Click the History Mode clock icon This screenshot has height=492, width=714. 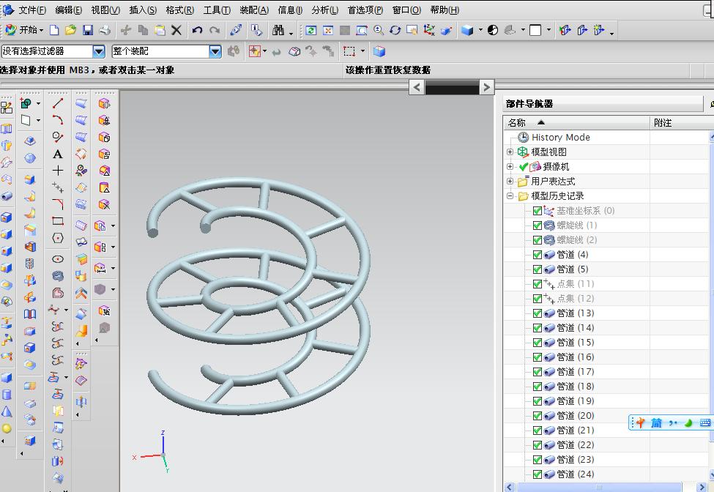click(523, 137)
